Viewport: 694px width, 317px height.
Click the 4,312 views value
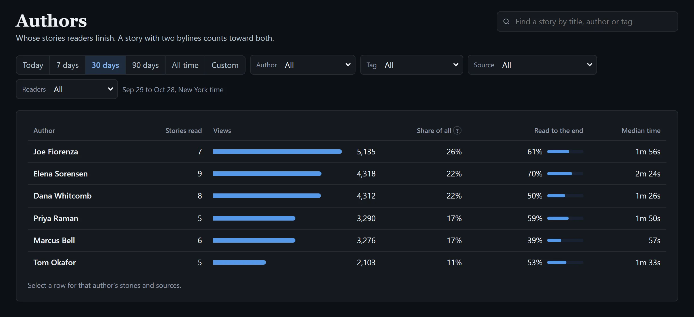click(x=366, y=196)
